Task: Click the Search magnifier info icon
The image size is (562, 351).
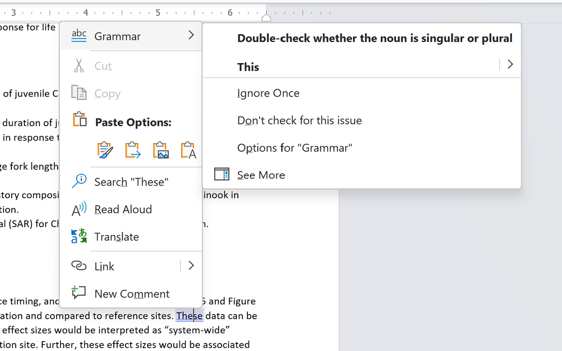Action: click(x=79, y=181)
